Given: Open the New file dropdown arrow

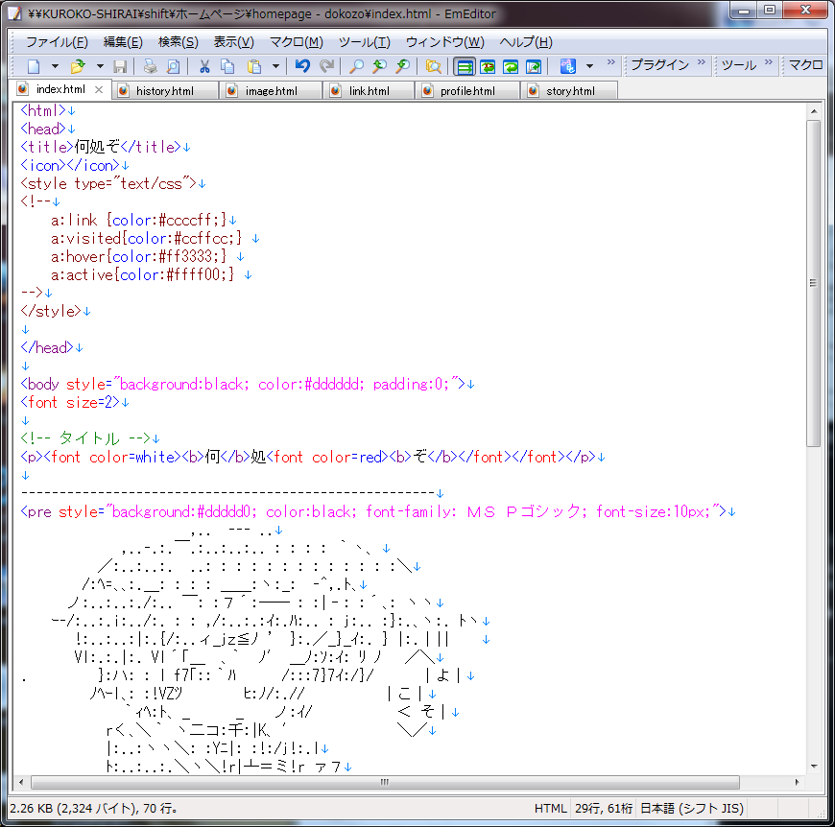Looking at the screenshot, I should point(55,66).
